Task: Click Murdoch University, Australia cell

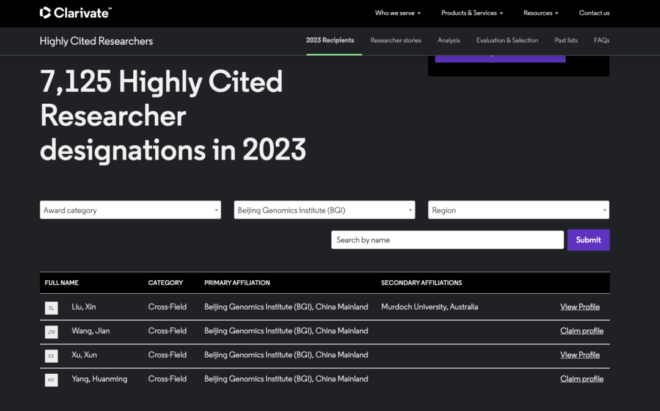Action: [x=430, y=307]
